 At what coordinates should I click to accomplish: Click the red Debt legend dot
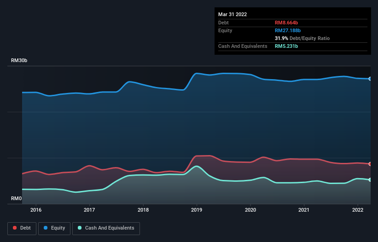(15, 228)
